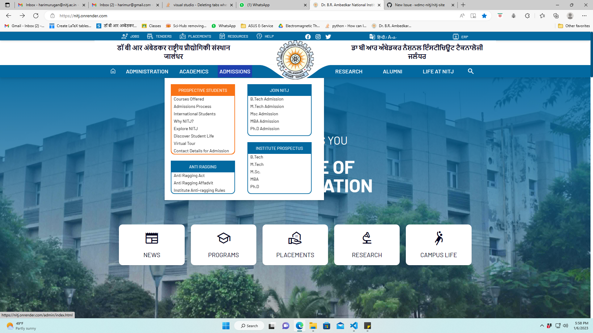Toggle Hindi language switch
The image size is (593, 333).
[x=381, y=37]
